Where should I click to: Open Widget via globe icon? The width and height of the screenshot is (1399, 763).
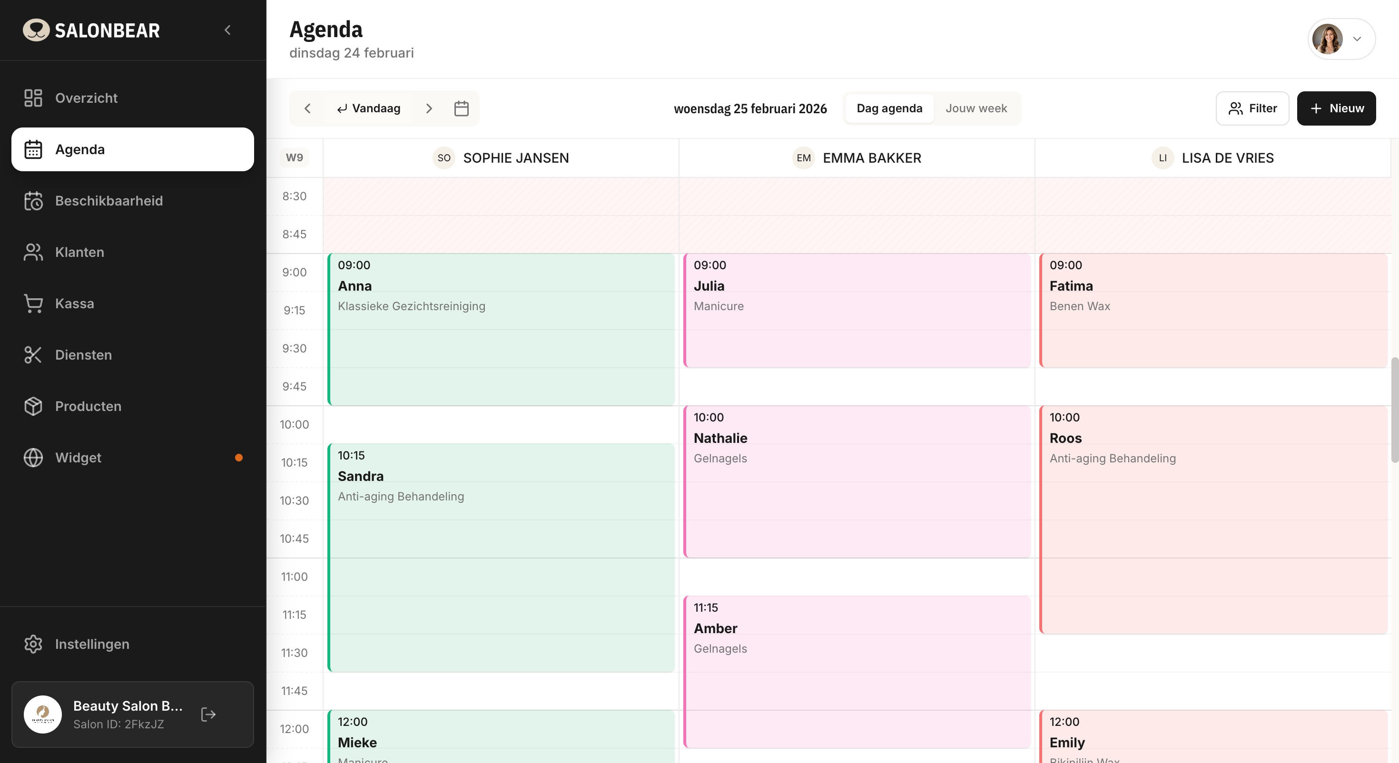(33, 458)
